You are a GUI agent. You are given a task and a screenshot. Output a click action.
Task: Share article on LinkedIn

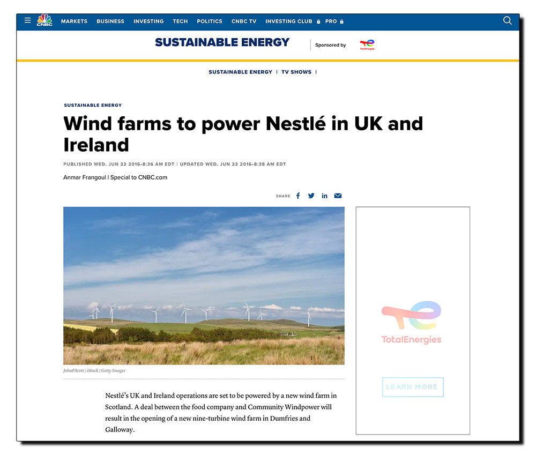point(324,196)
